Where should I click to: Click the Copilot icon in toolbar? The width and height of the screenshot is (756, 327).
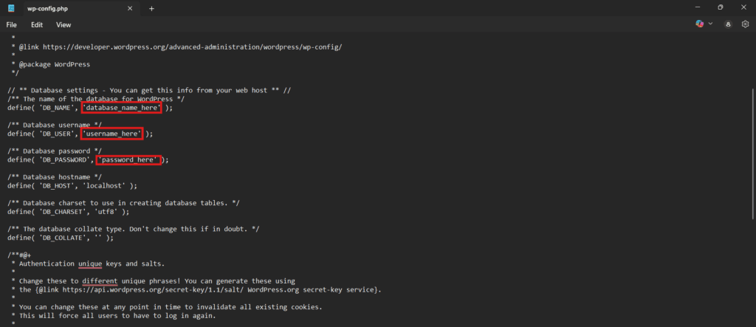[700, 24]
